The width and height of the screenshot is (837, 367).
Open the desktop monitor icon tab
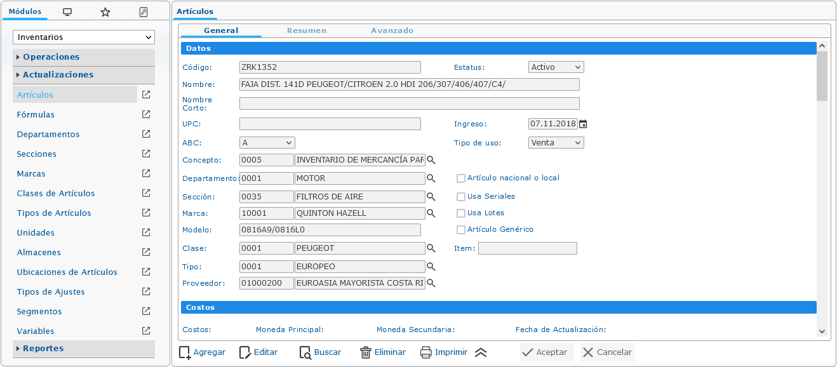[67, 12]
